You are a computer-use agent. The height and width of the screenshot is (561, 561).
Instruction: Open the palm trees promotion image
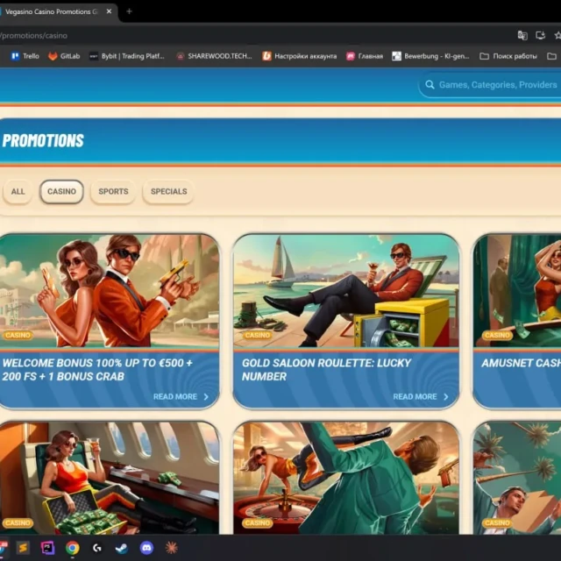point(517,478)
